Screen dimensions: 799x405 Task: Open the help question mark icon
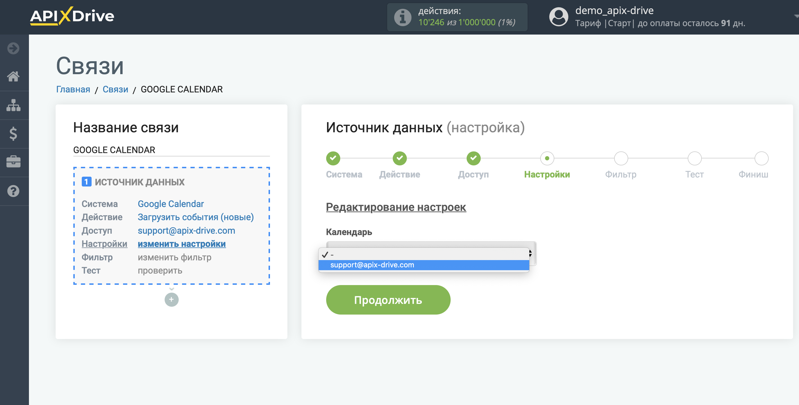click(13, 191)
